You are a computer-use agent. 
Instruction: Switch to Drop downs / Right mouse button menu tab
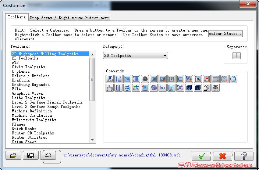[x=70, y=18]
